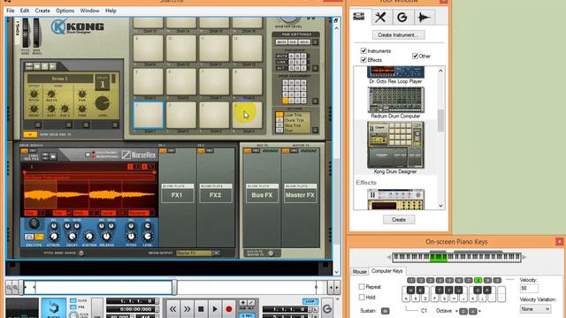Open the device palette tab in Tool Window
The image size is (566, 318).
(x=359, y=17)
